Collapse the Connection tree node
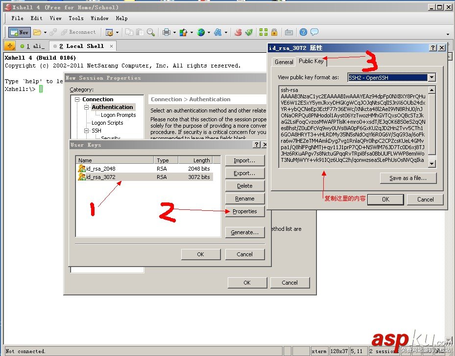The height and width of the screenshot is (356, 455). (x=77, y=99)
